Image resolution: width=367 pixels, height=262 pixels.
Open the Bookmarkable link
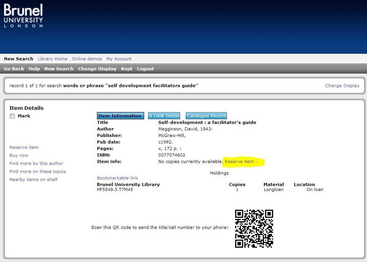pos(118,178)
